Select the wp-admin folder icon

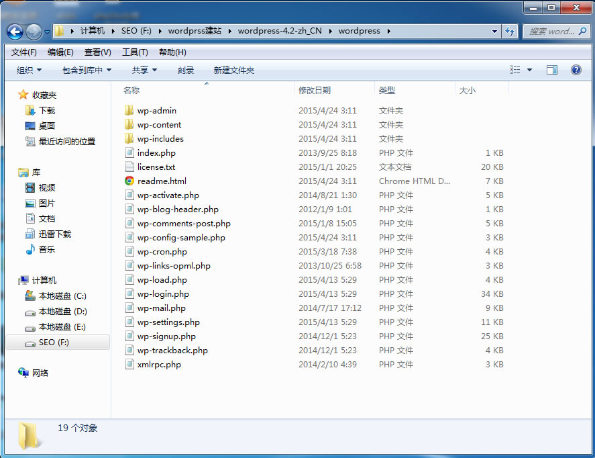tap(129, 111)
